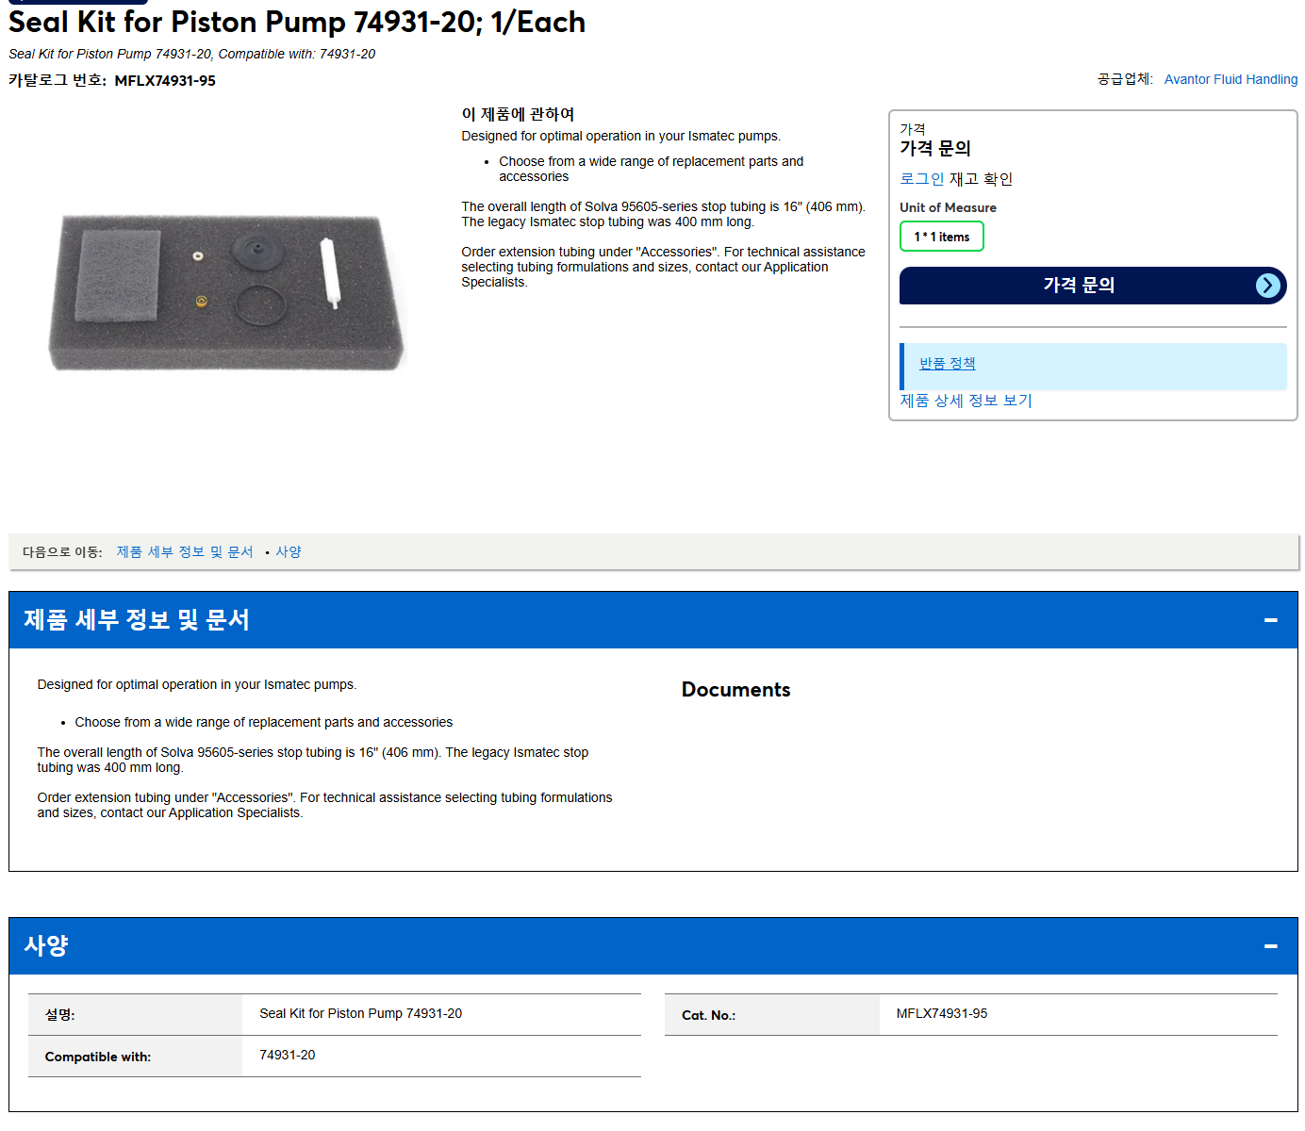Open the Avantor Fluid Handling supplier link
This screenshot has width=1305, height=1131.
coord(1231,79)
